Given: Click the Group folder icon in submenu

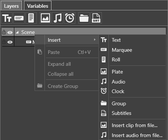Looking at the screenshot, I should point(104,103).
